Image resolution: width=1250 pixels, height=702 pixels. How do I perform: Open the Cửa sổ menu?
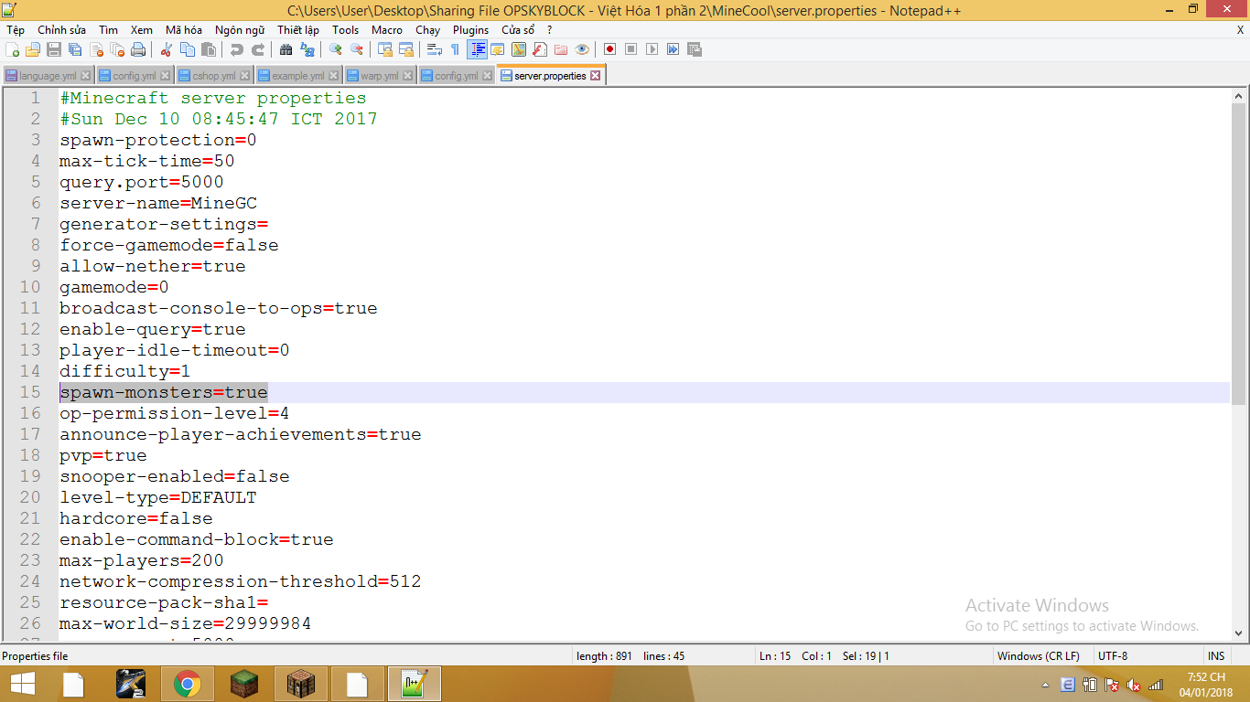(518, 30)
